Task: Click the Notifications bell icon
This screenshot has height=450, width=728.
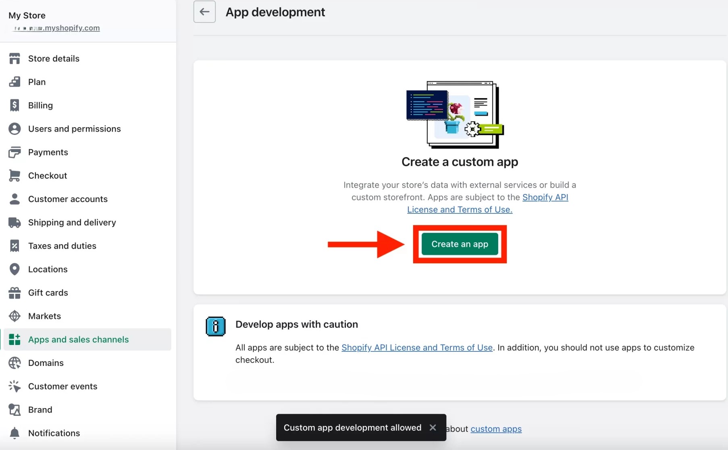Action: point(15,433)
